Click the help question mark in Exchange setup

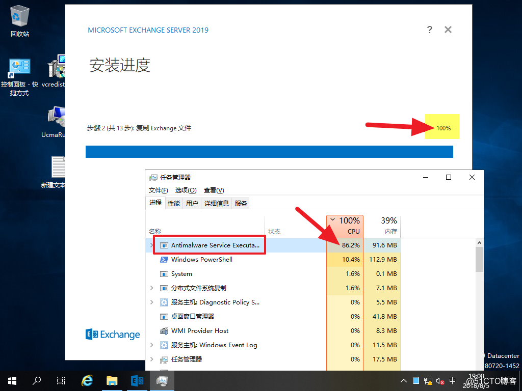tap(429, 30)
